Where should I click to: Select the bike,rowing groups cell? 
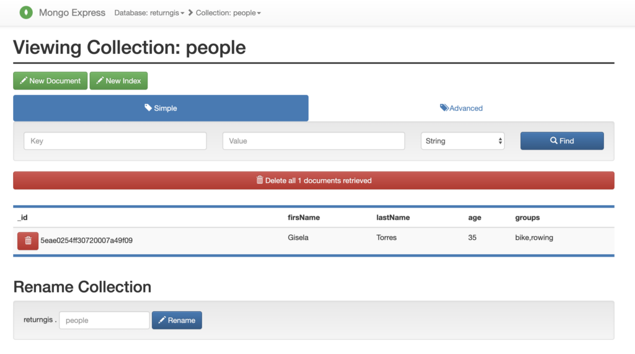[x=534, y=237]
